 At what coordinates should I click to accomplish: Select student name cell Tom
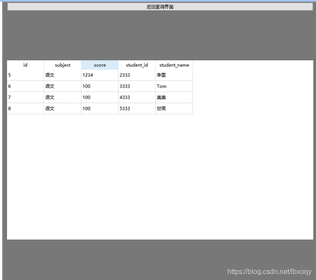click(x=174, y=86)
